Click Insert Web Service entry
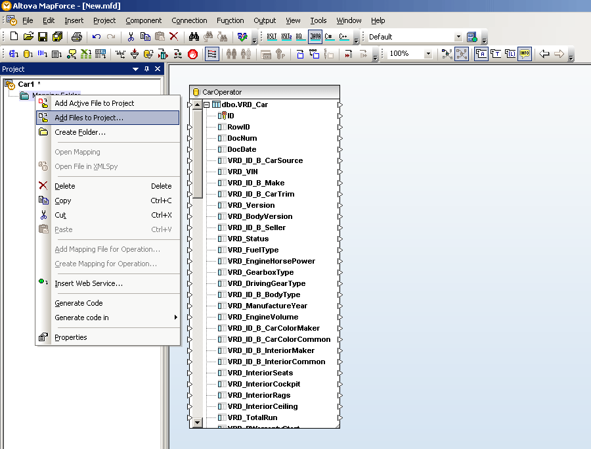 pyautogui.click(x=108, y=283)
